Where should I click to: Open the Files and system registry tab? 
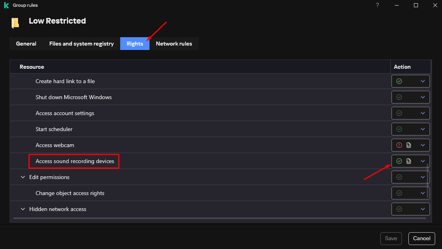81,44
